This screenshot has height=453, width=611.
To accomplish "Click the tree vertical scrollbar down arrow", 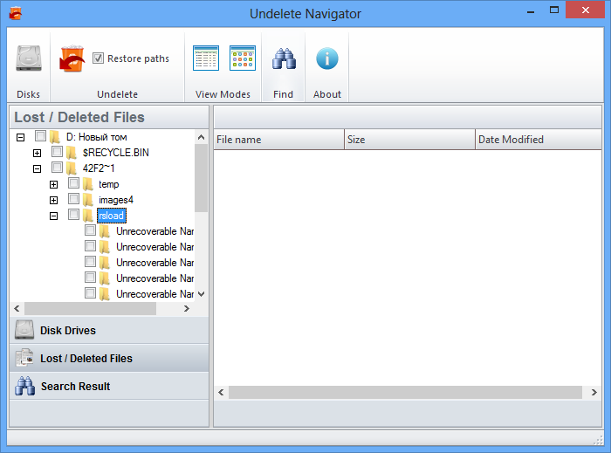I will click(201, 294).
